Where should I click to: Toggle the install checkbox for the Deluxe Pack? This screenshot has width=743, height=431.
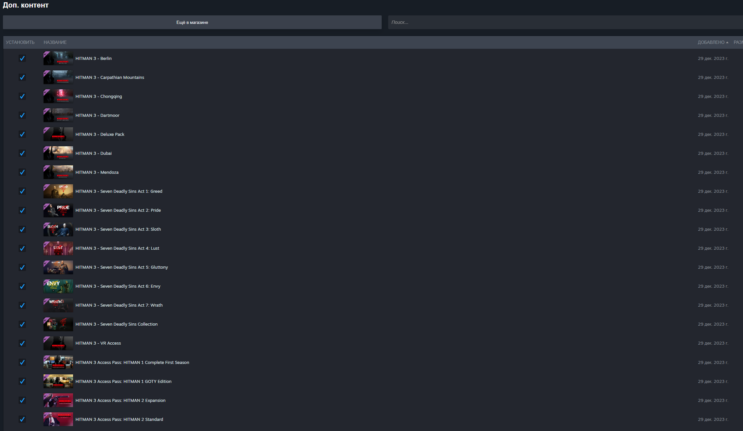pyautogui.click(x=22, y=134)
